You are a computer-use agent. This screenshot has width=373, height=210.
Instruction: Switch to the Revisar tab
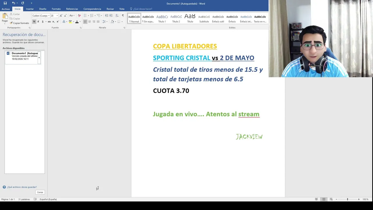click(110, 9)
